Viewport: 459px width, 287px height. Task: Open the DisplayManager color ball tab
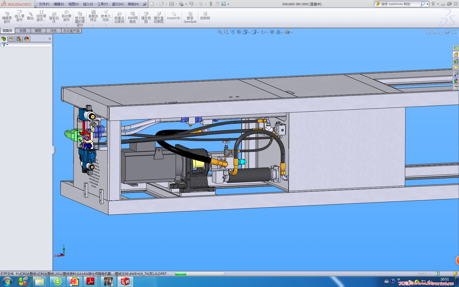coord(27,39)
